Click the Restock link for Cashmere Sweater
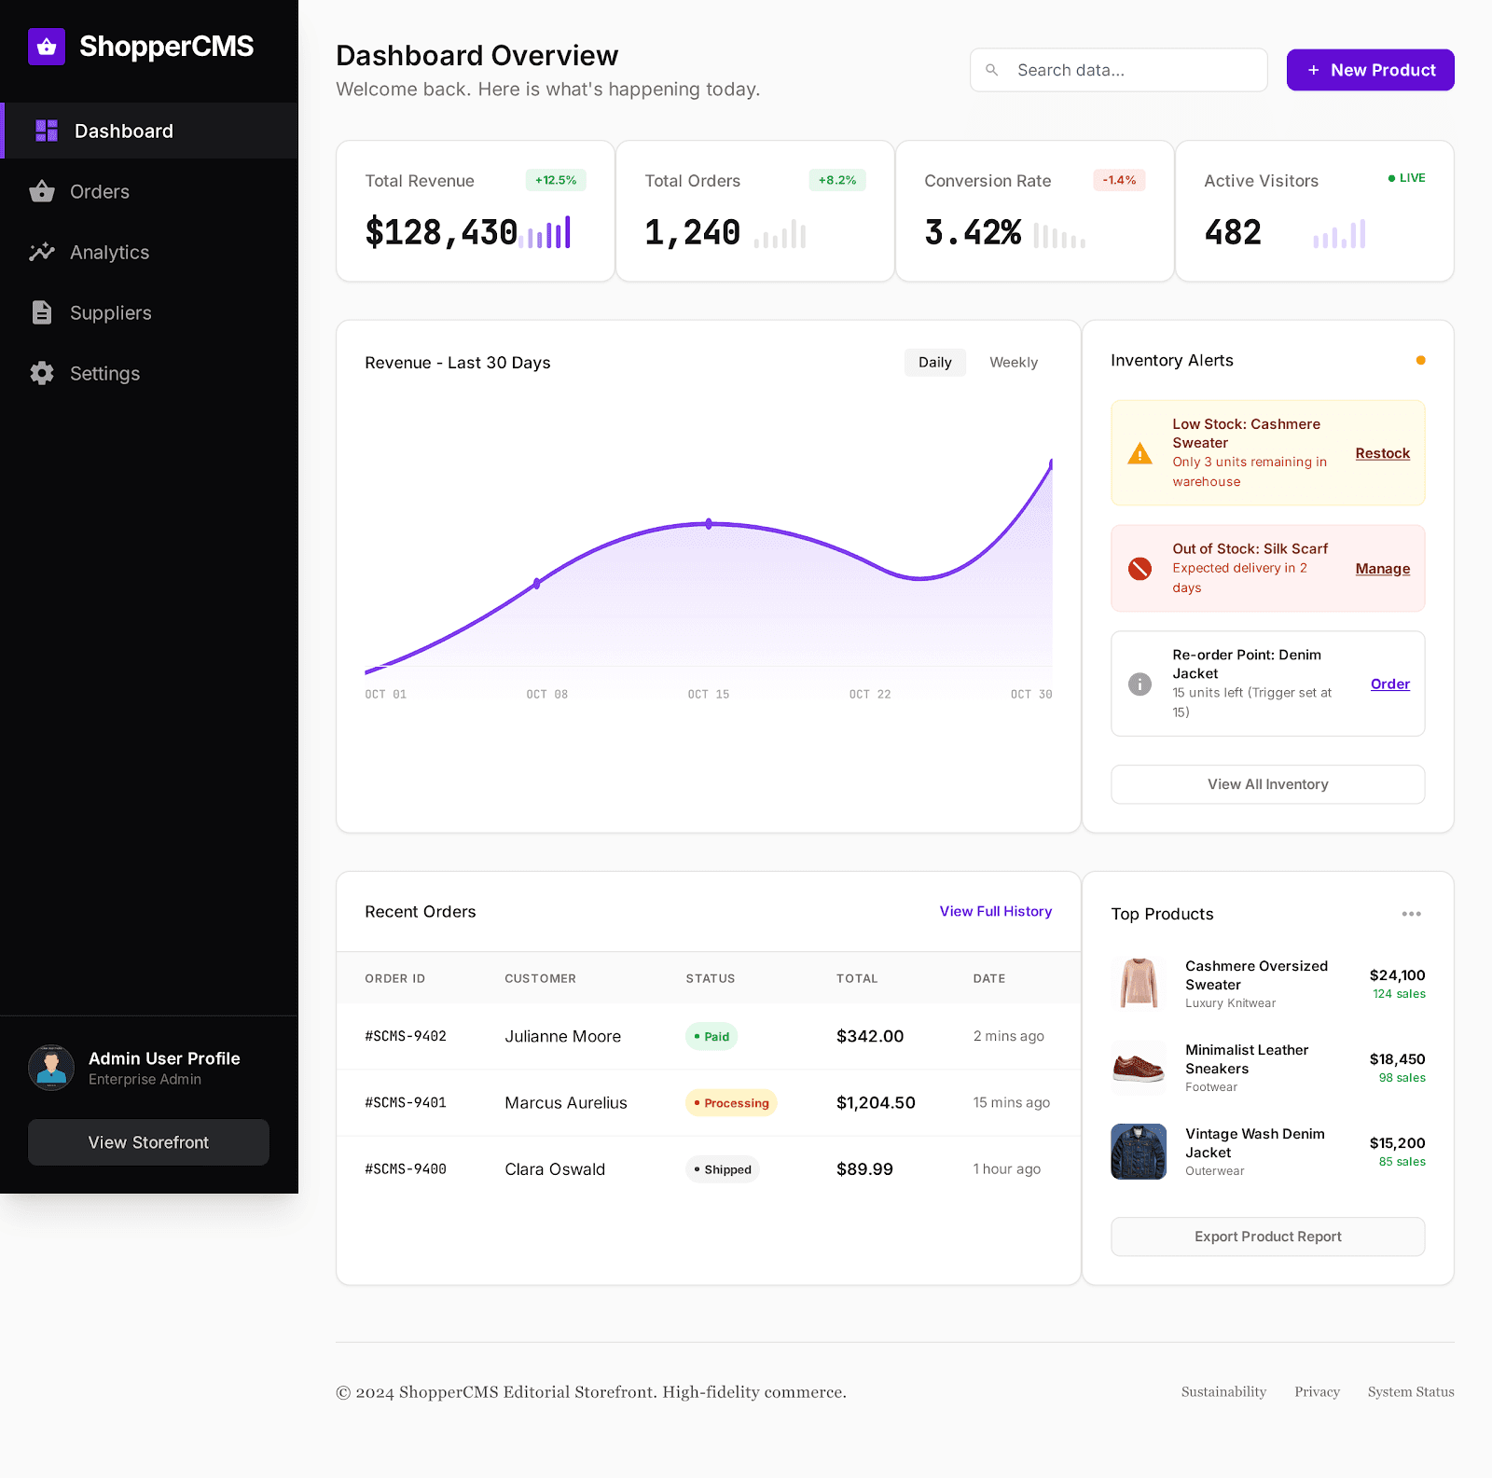This screenshot has height=1478, width=1492. pyautogui.click(x=1382, y=453)
